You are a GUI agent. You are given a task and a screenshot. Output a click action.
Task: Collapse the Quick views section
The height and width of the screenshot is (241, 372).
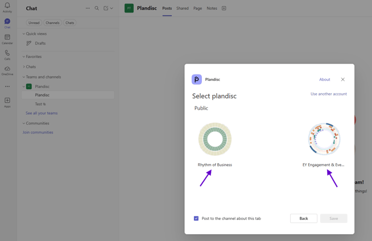pyautogui.click(x=24, y=34)
